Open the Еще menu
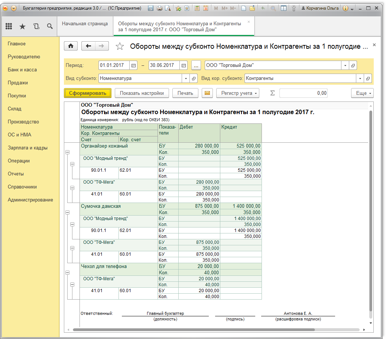This screenshot has height=339, width=386. coord(362,93)
